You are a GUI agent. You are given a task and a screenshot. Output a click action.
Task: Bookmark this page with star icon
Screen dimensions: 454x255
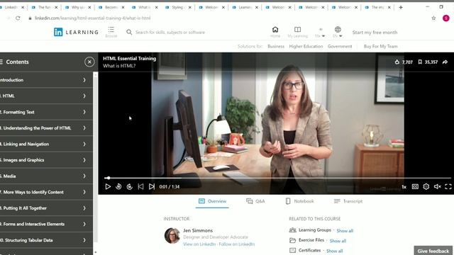[433, 18]
